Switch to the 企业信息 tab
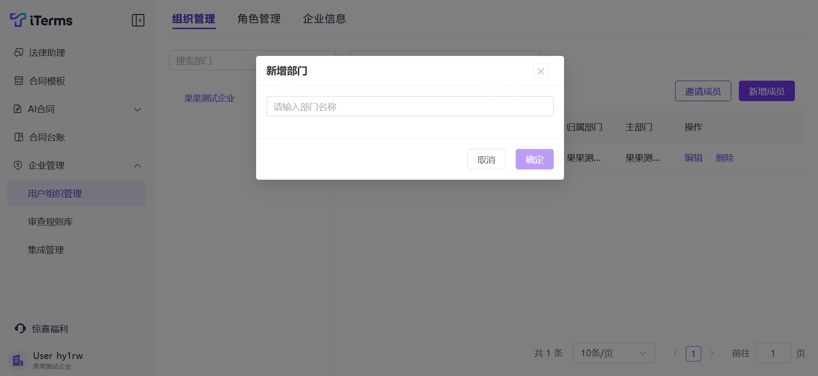 (324, 19)
